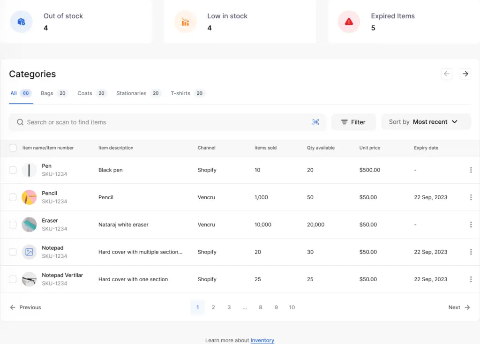Screen dimensions: 480x344
Task: Click the magnifier icon in the search field
Action: click(20, 122)
